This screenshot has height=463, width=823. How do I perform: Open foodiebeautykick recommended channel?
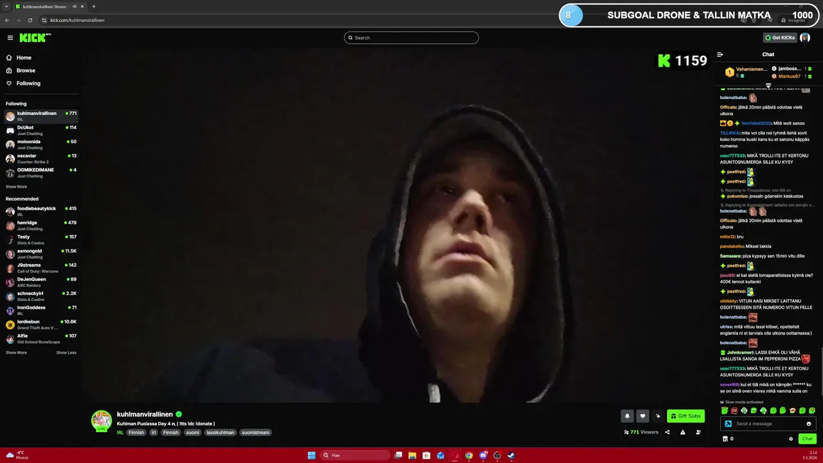[x=41, y=211]
